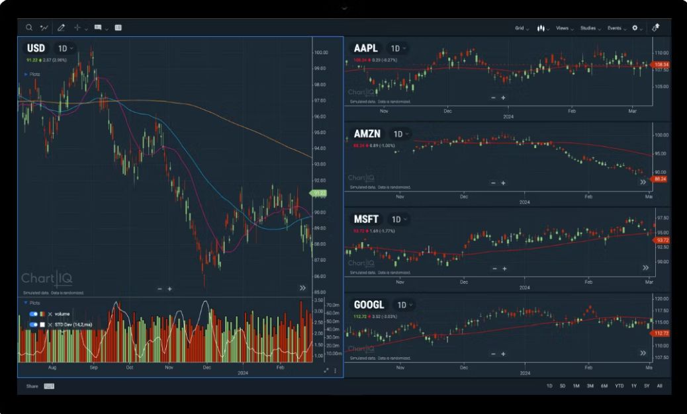
Task: Select the YTD range
Action: coord(619,386)
